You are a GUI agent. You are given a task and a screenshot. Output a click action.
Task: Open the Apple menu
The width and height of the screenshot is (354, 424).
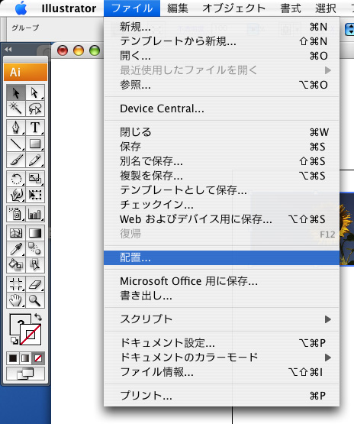click(x=21, y=8)
